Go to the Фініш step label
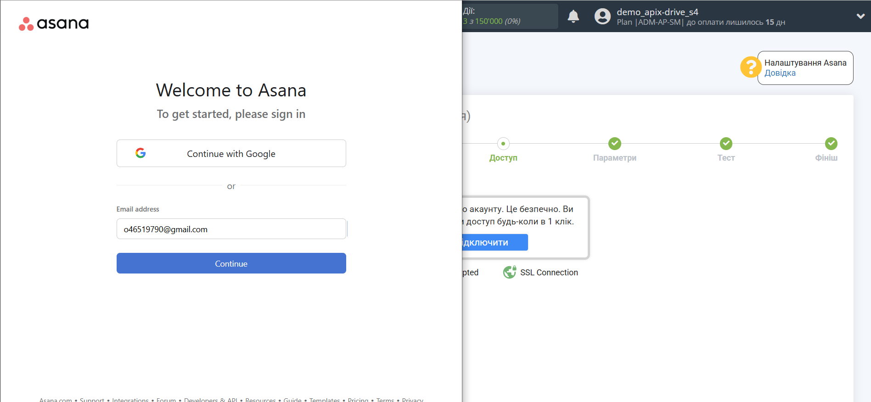Viewport: 871px width, 402px height. (826, 158)
